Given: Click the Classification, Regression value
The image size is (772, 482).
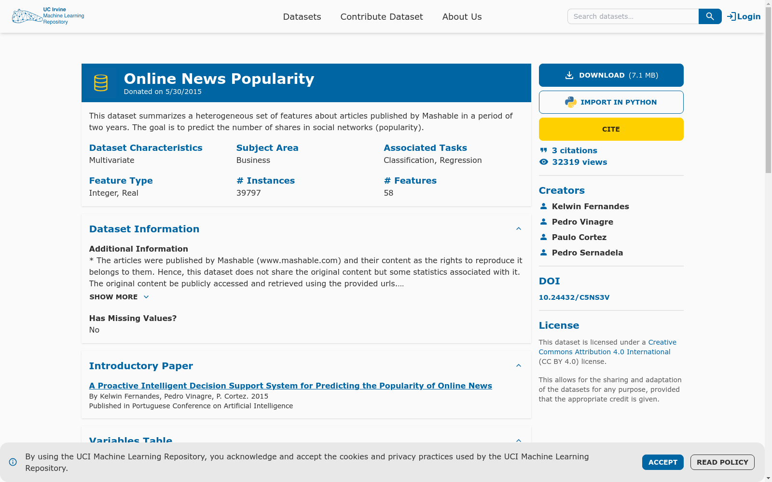Looking at the screenshot, I should point(433,160).
